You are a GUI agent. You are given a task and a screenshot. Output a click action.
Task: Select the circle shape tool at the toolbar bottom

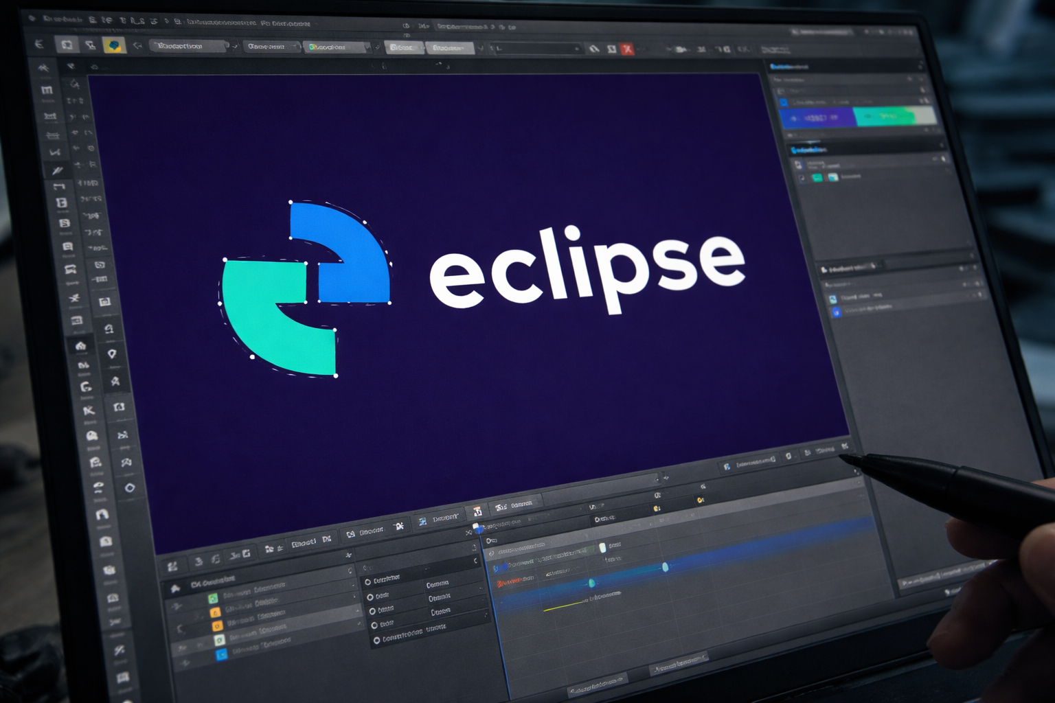click(x=130, y=488)
